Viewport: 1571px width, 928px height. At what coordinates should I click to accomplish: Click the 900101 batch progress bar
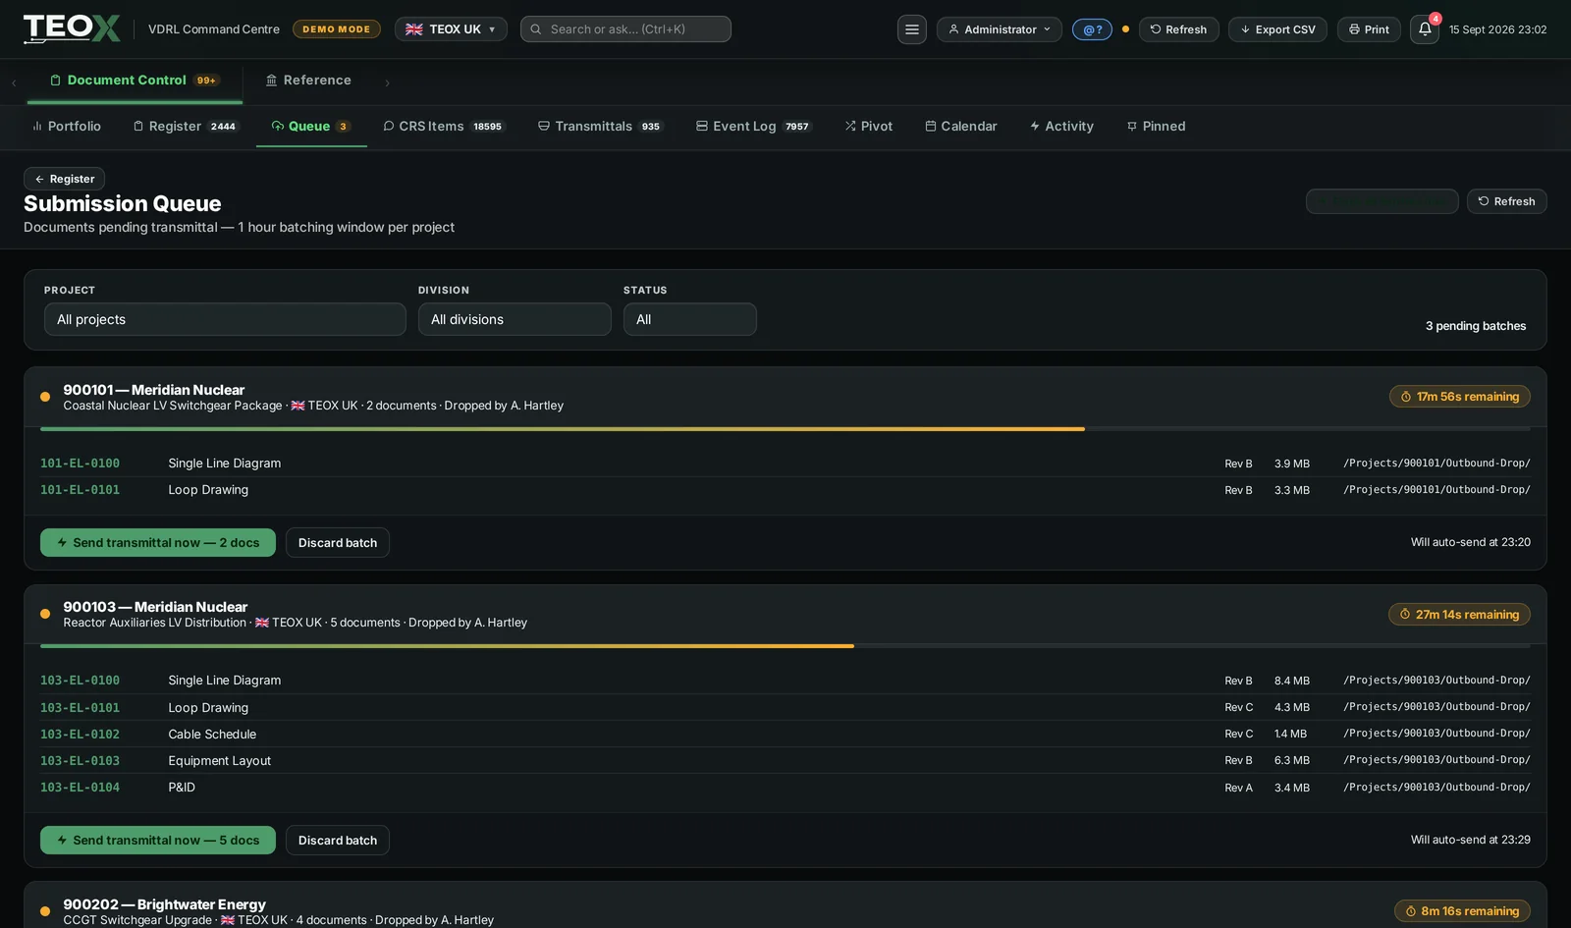[x=785, y=429]
